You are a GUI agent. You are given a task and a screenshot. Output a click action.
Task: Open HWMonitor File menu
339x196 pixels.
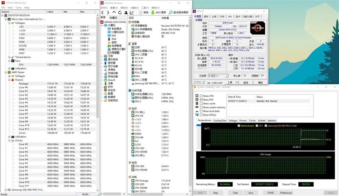click(x=3, y=8)
